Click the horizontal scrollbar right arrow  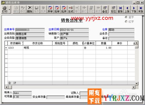click(x=133, y=87)
